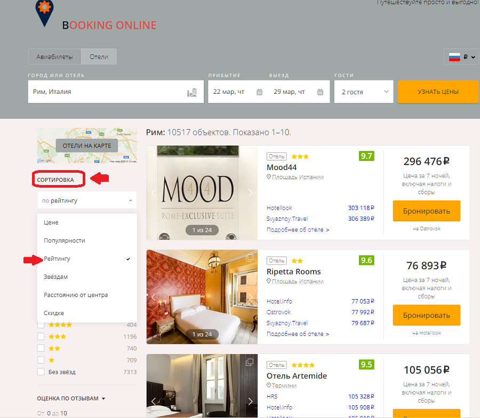Collapse the по рейтингу sort dropdown
Image resolution: width=480 pixels, height=418 pixels.
[x=87, y=200]
